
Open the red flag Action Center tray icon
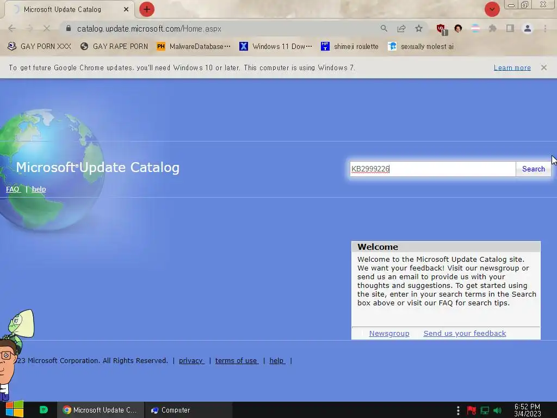coord(472,410)
